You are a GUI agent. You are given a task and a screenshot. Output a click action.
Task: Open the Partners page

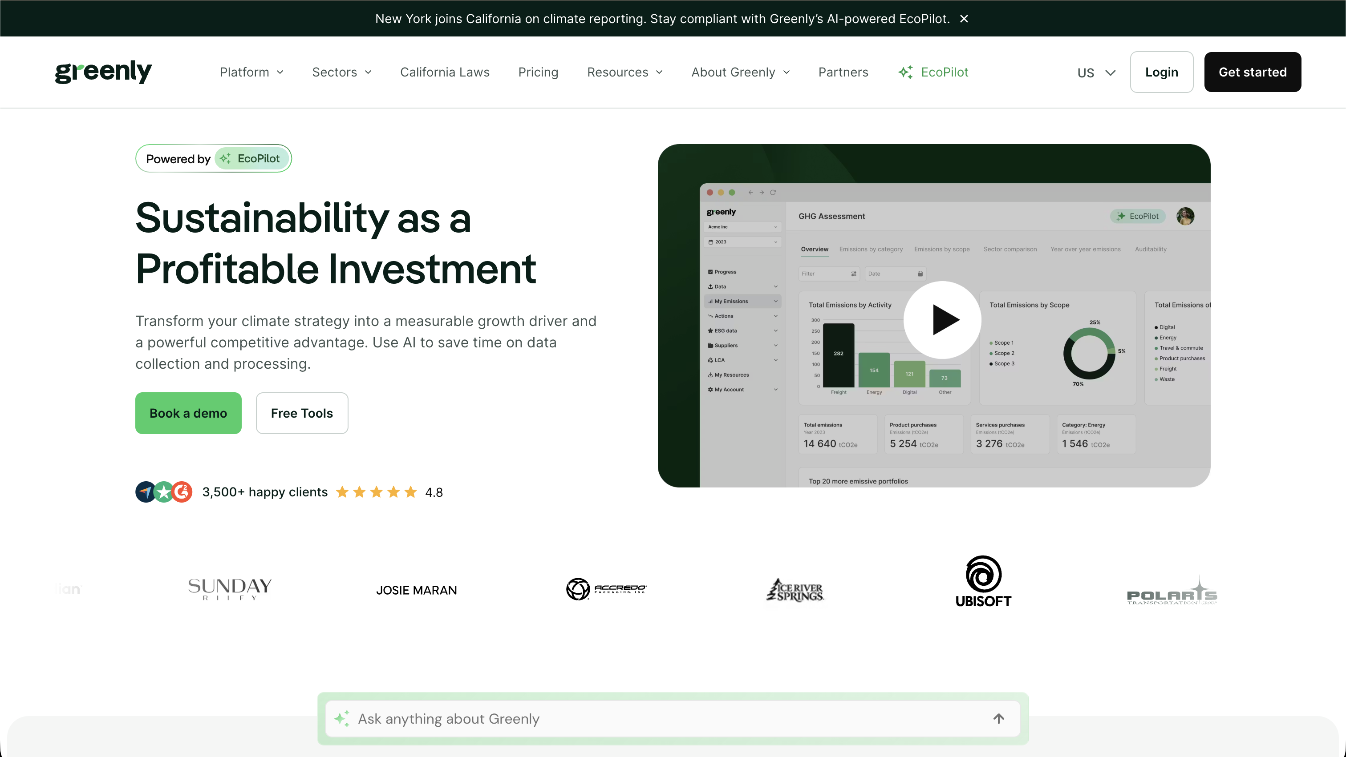point(843,72)
